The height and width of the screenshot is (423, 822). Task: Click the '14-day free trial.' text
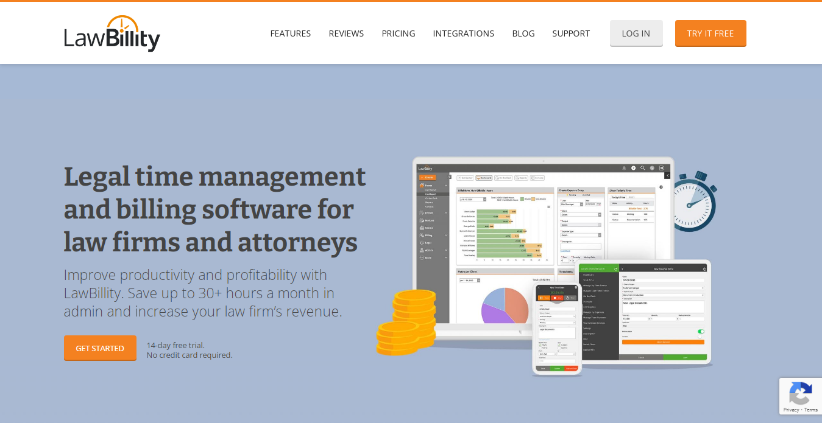coord(175,345)
